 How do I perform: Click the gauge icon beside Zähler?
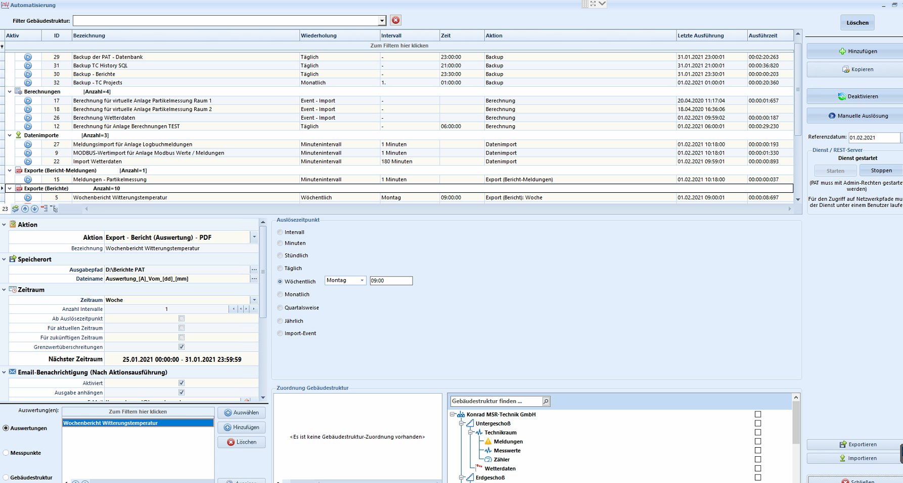coord(488,460)
